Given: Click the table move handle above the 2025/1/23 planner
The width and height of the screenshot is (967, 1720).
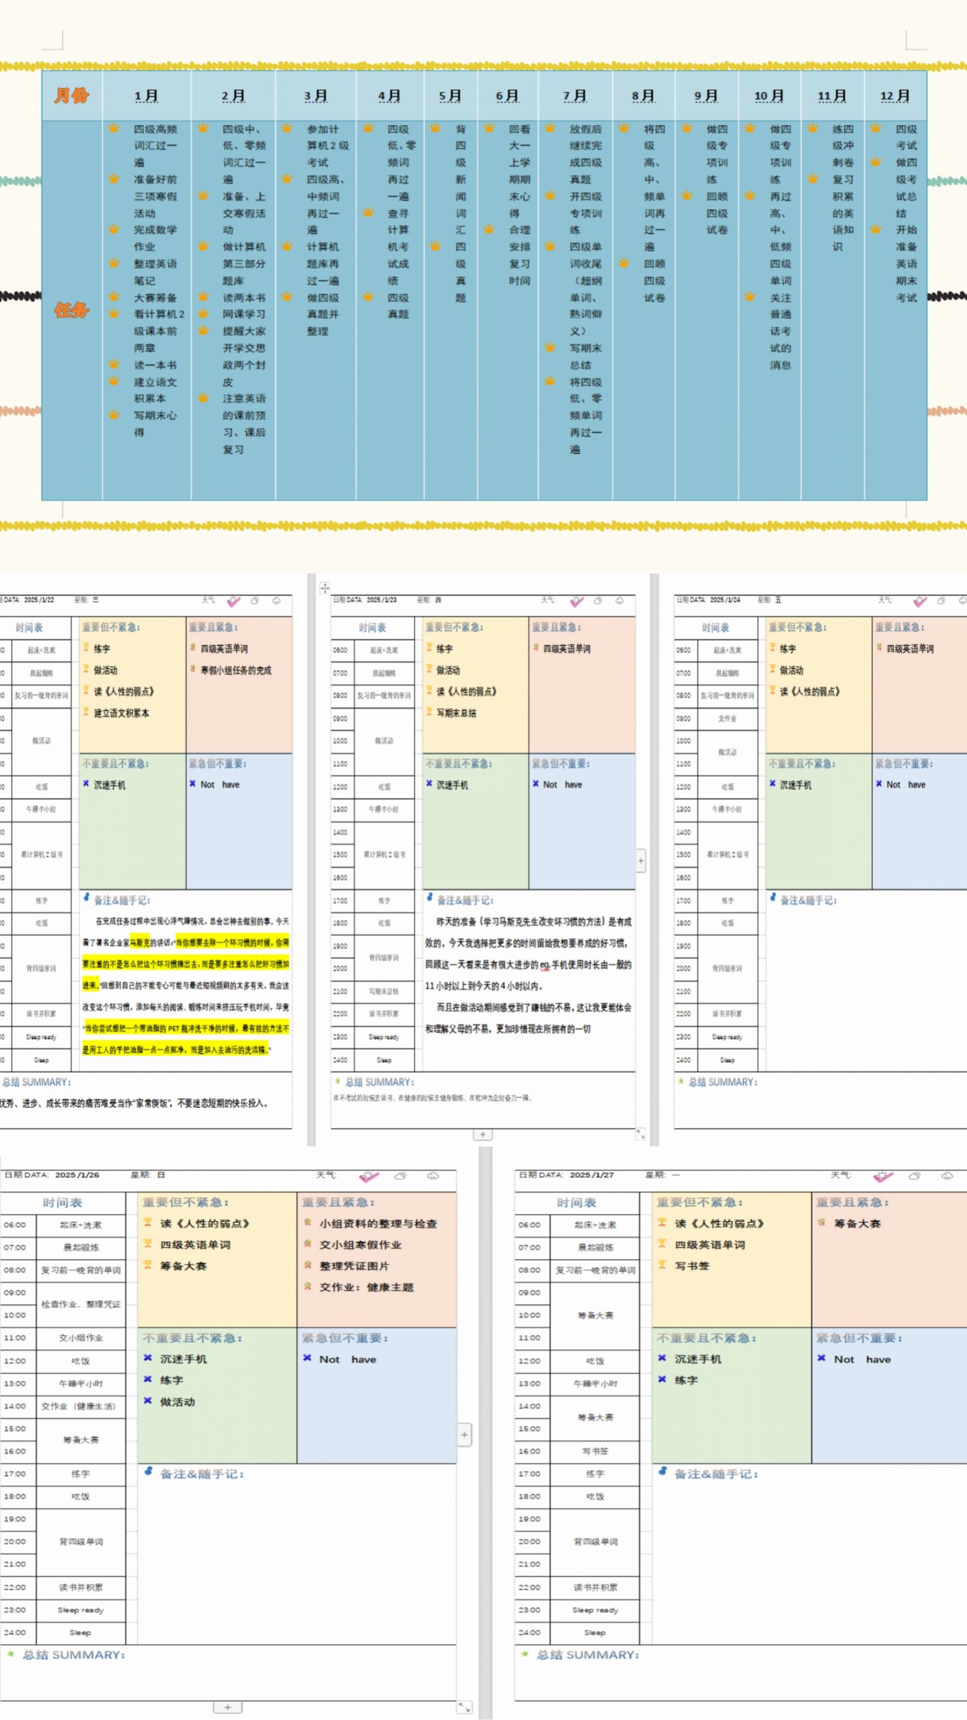Looking at the screenshot, I should point(324,588).
